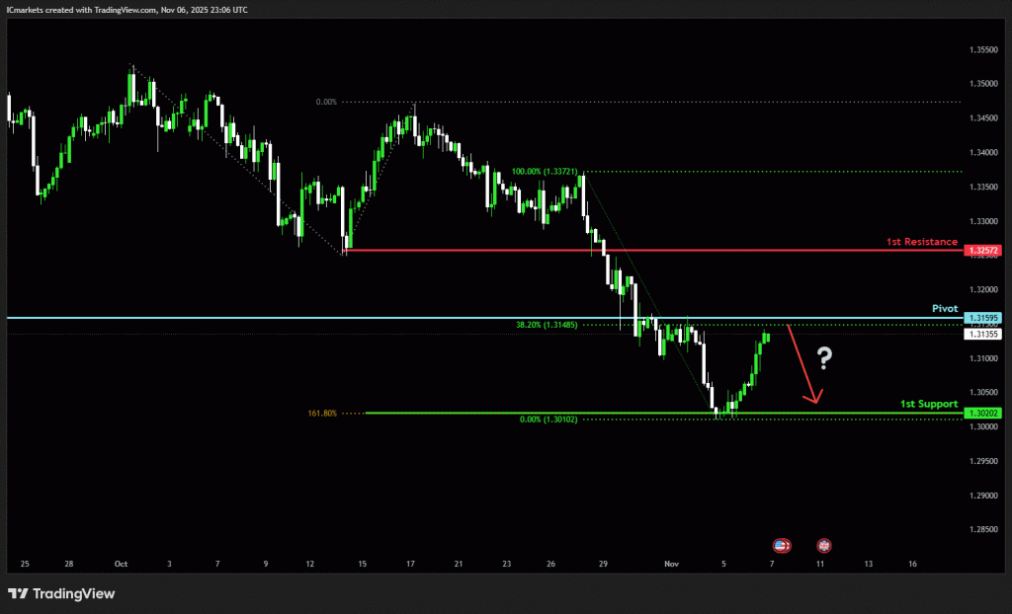Select the Pivot text label
The height and width of the screenshot is (614, 1012).
pyautogui.click(x=945, y=308)
